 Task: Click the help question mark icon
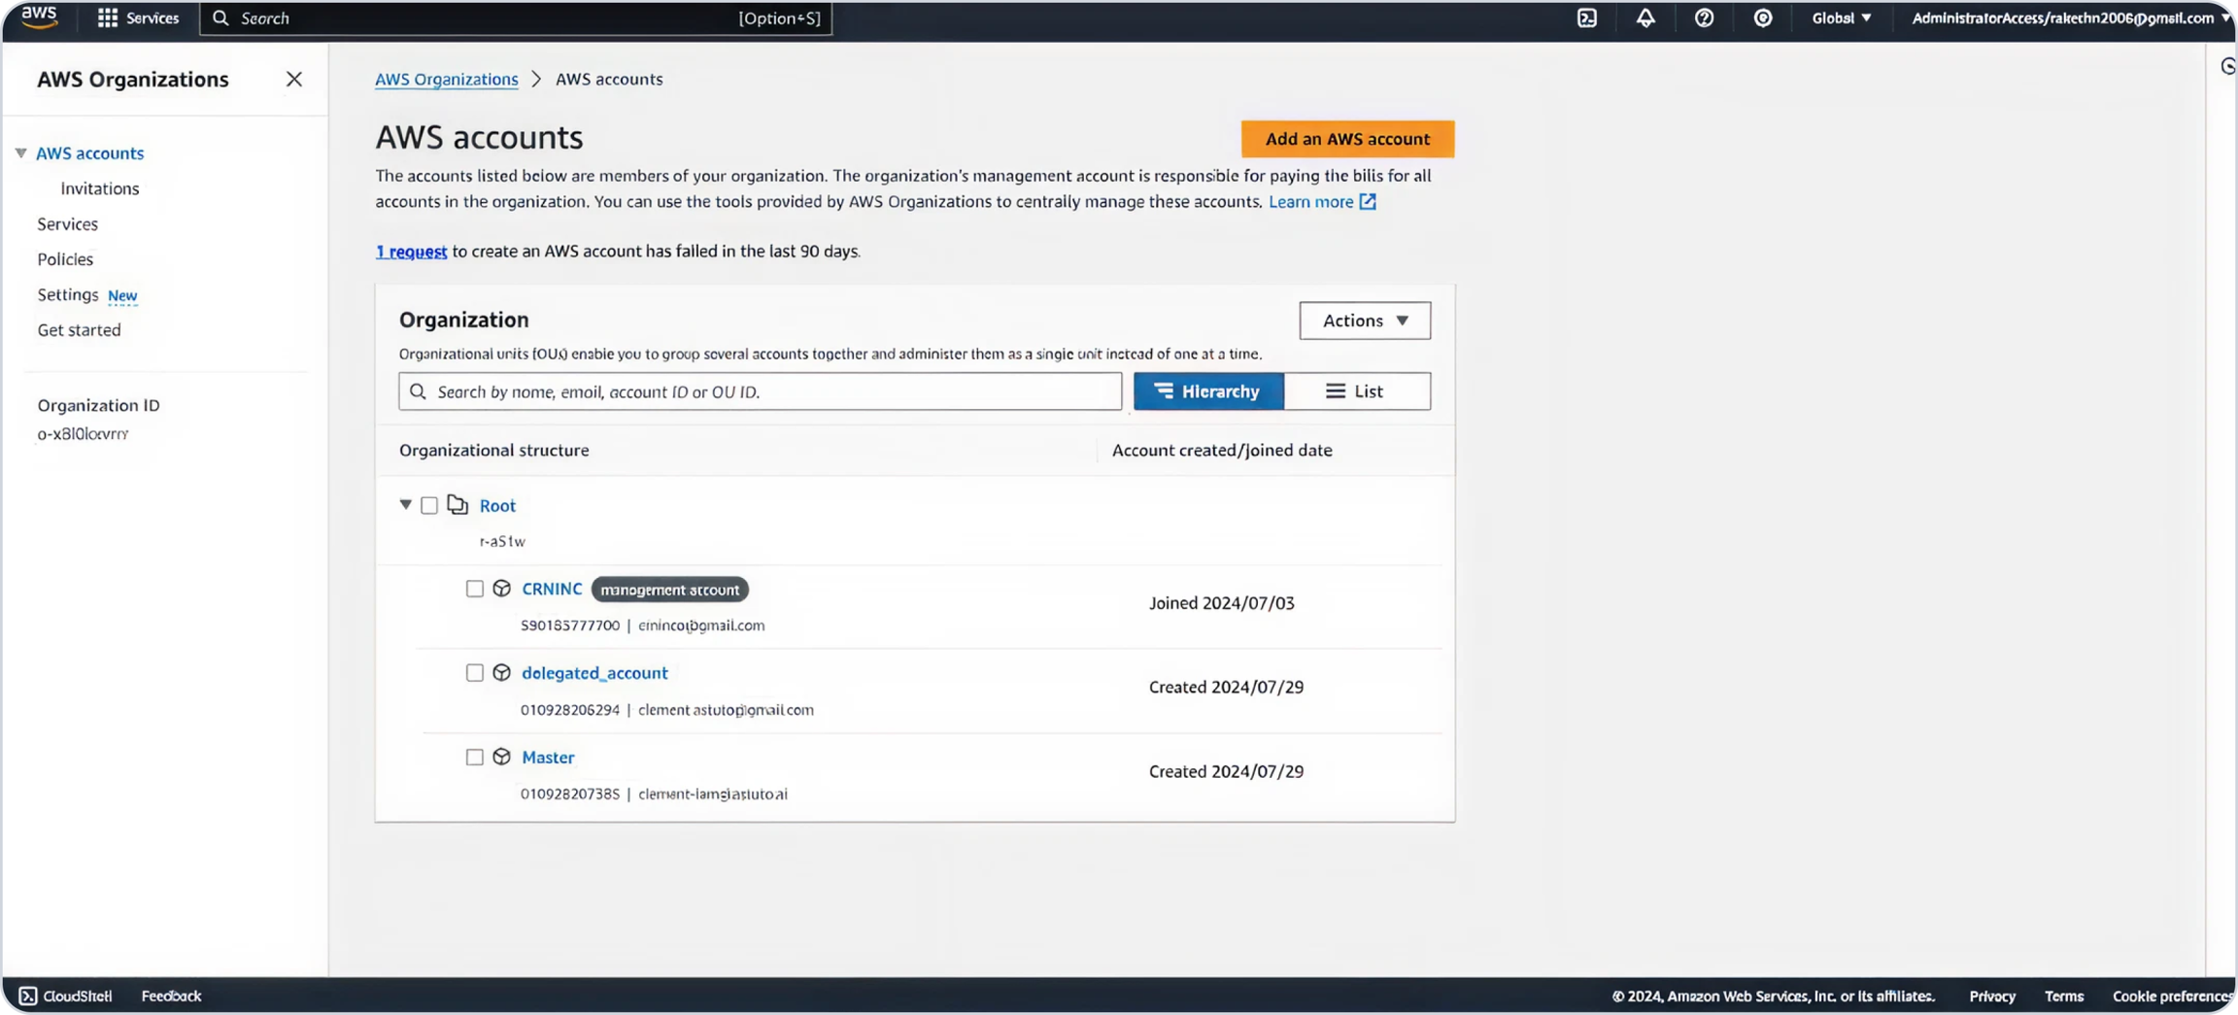point(1703,18)
